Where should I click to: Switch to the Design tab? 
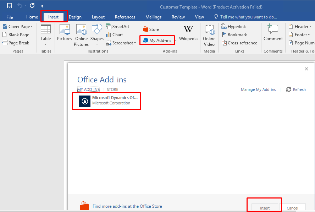[75, 17]
